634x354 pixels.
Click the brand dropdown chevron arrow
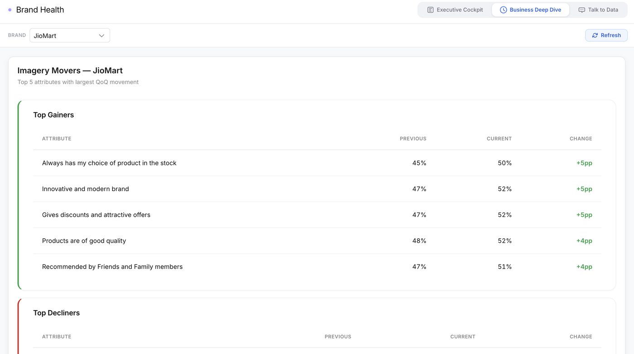point(101,36)
